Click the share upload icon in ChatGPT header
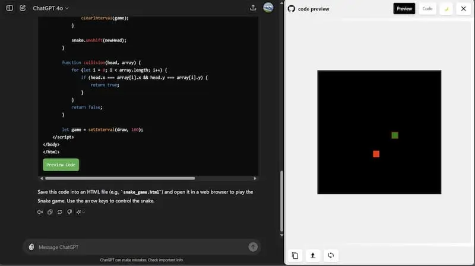The width and height of the screenshot is (475, 266). coord(254,8)
